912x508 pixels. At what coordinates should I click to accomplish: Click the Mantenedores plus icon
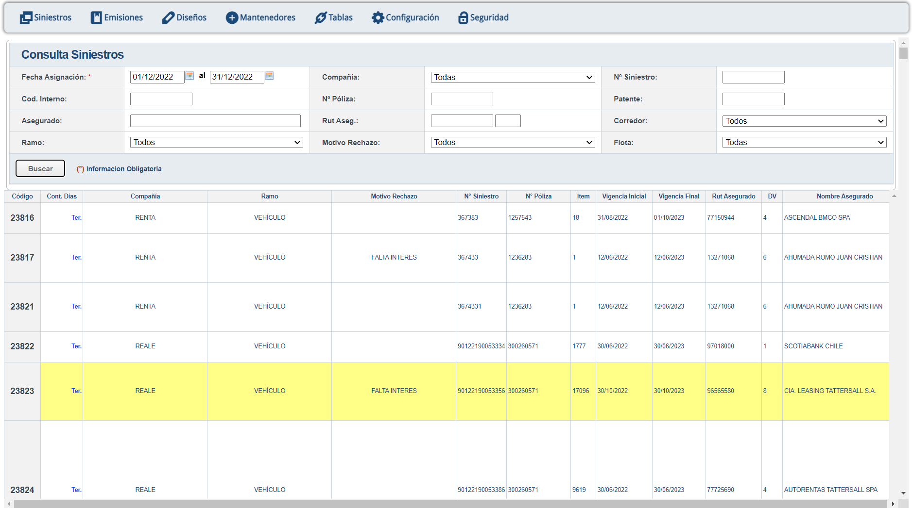click(232, 18)
